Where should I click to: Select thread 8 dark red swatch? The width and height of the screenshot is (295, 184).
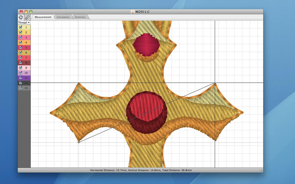click(26, 63)
